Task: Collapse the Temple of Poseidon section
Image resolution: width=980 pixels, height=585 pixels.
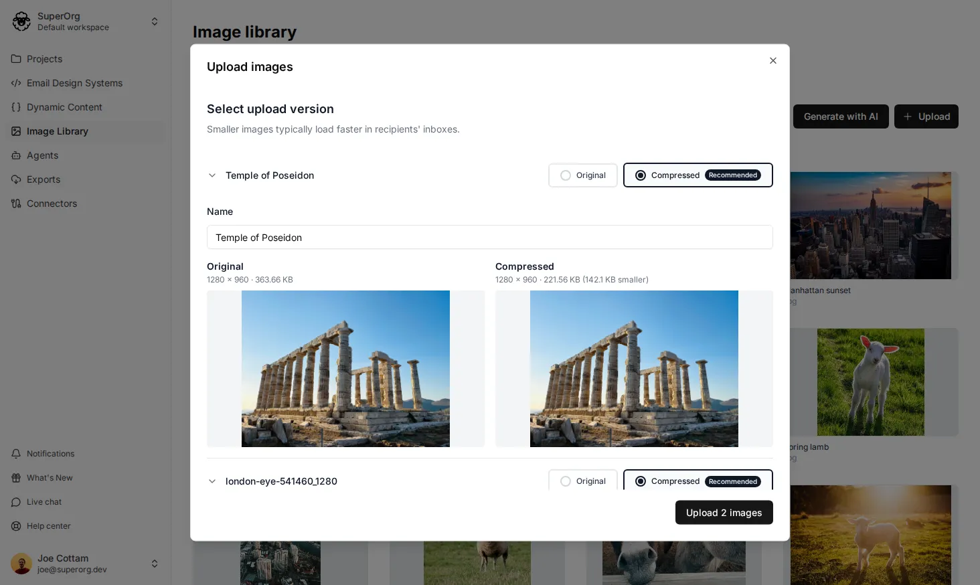Action: coord(212,175)
